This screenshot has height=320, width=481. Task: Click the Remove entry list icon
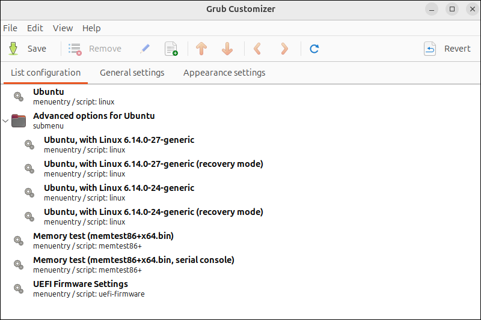(75, 49)
